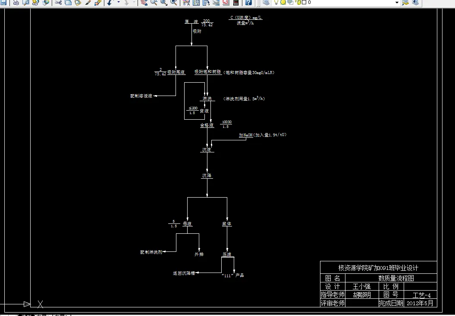Click the Zoom Previous icon
This screenshot has height=316, width=455.
173,2
